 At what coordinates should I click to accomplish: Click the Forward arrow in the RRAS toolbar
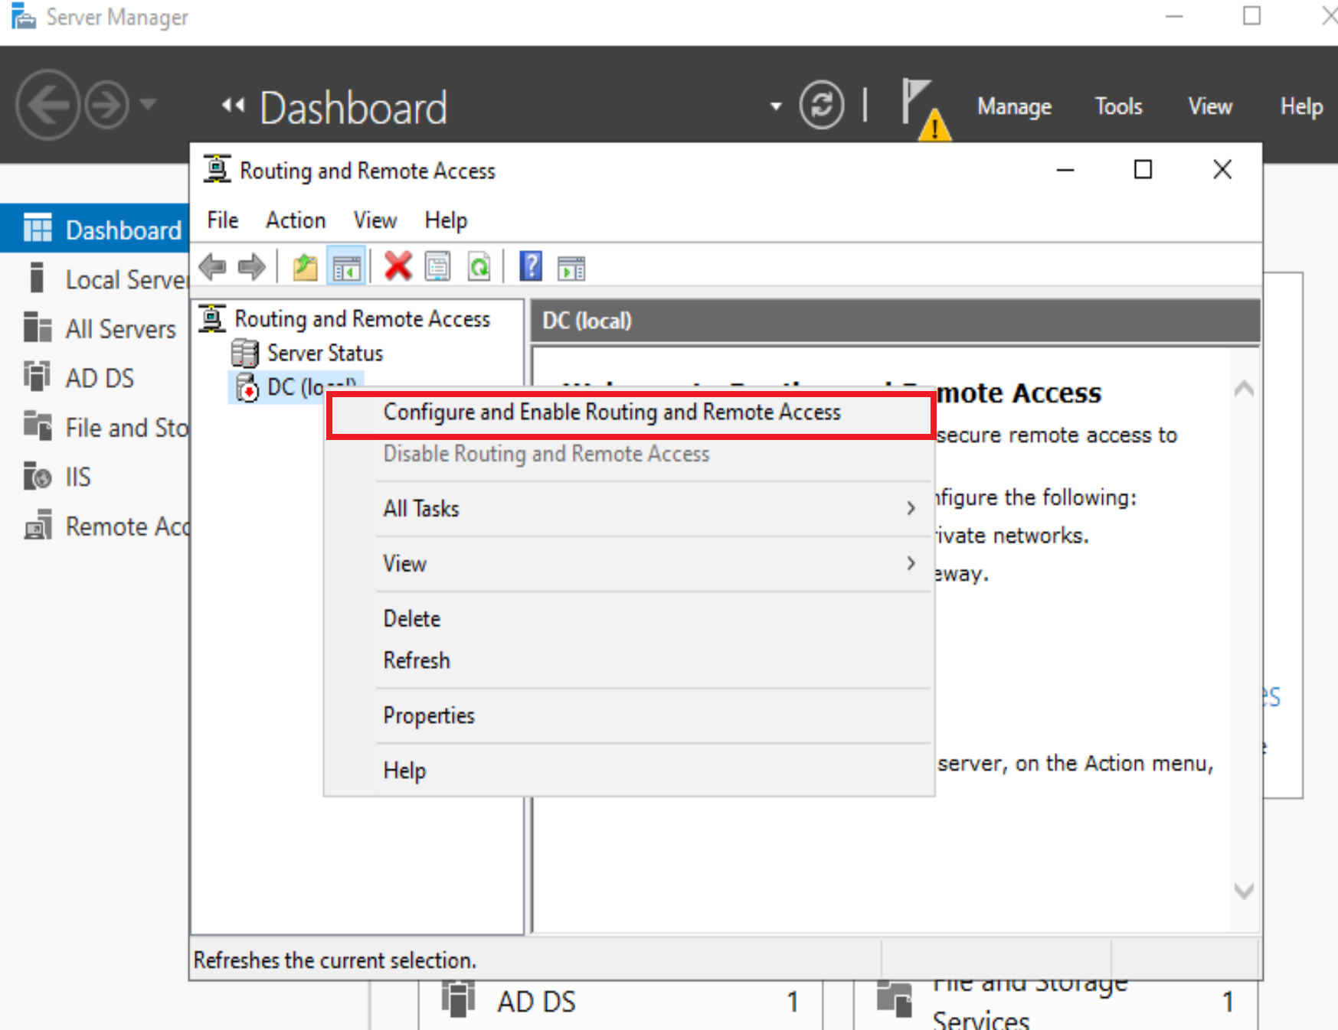coord(251,267)
